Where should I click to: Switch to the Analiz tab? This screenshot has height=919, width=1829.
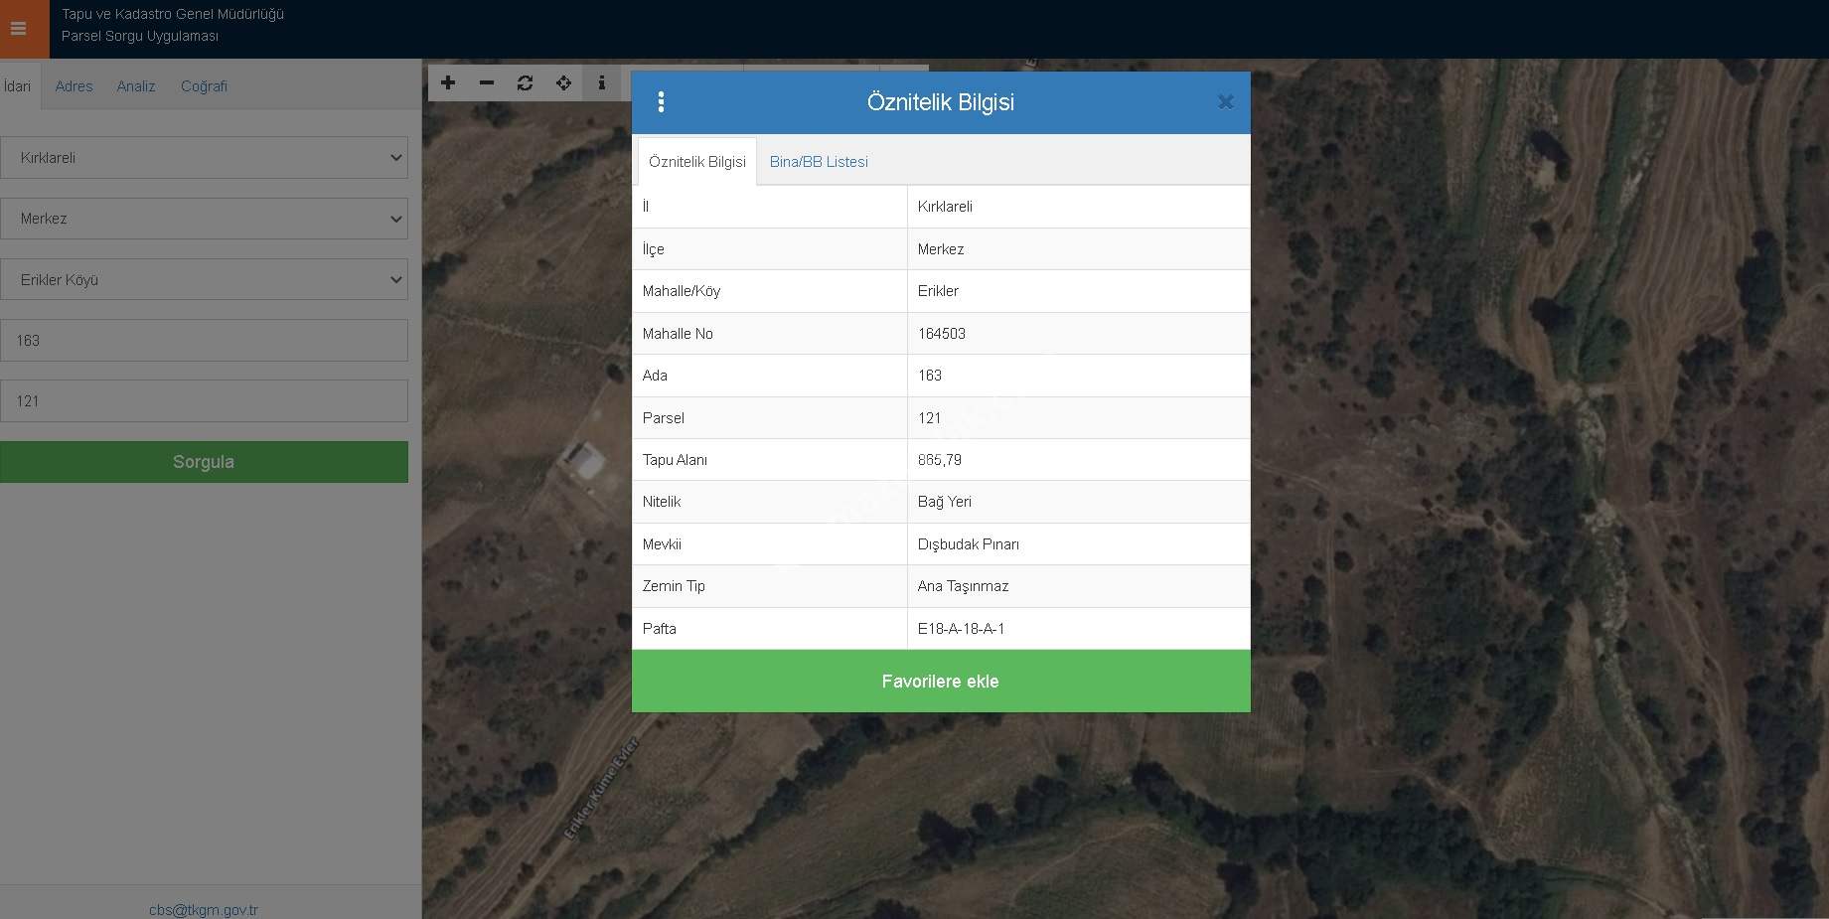point(136,86)
